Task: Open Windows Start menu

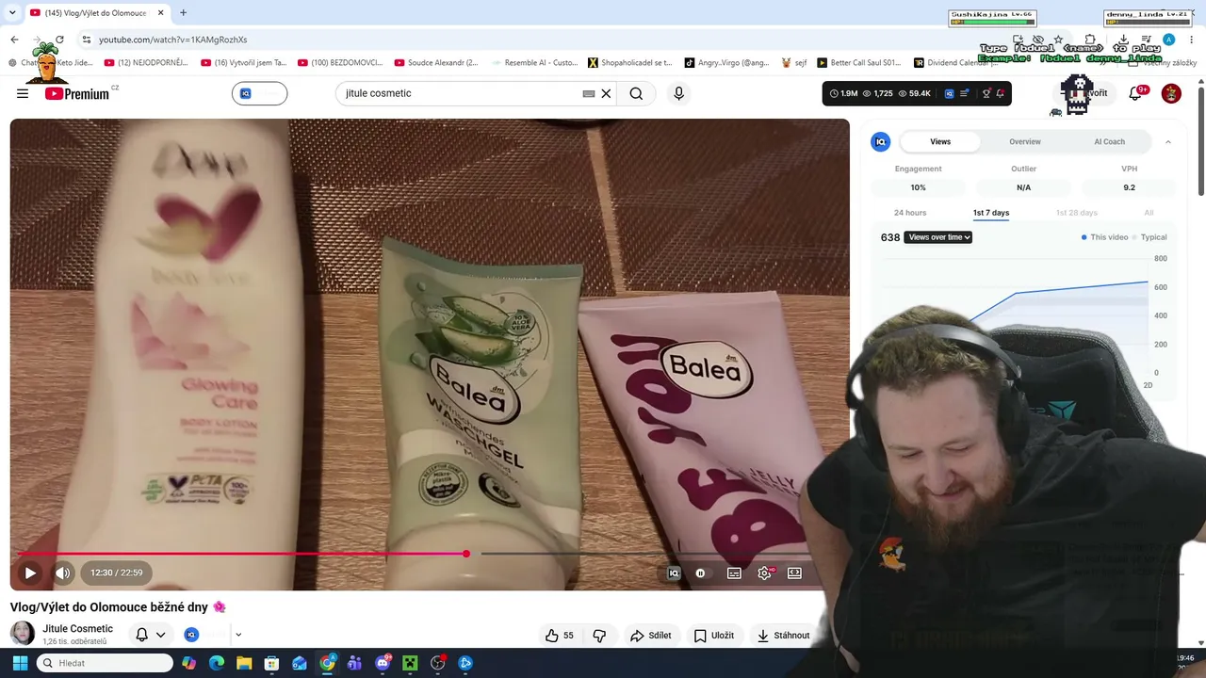Action: [20, 663]
